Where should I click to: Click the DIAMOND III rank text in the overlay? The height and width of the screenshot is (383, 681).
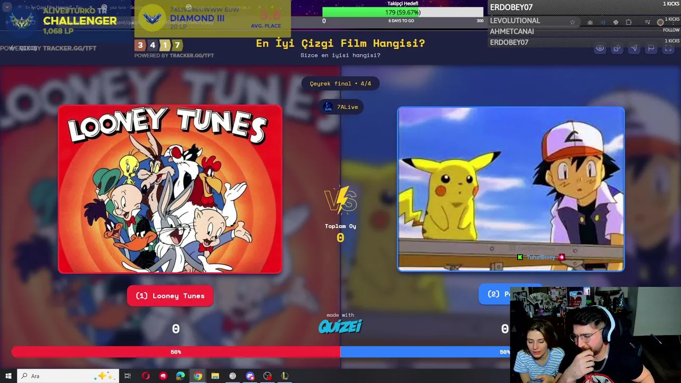tap(197, 18)
